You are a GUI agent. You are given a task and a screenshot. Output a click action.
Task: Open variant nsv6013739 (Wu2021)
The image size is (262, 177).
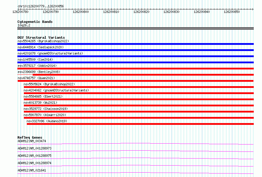pyautogui.click(x=40, y=103)
